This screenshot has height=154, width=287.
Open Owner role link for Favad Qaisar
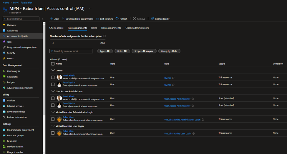tap(167, 85)
